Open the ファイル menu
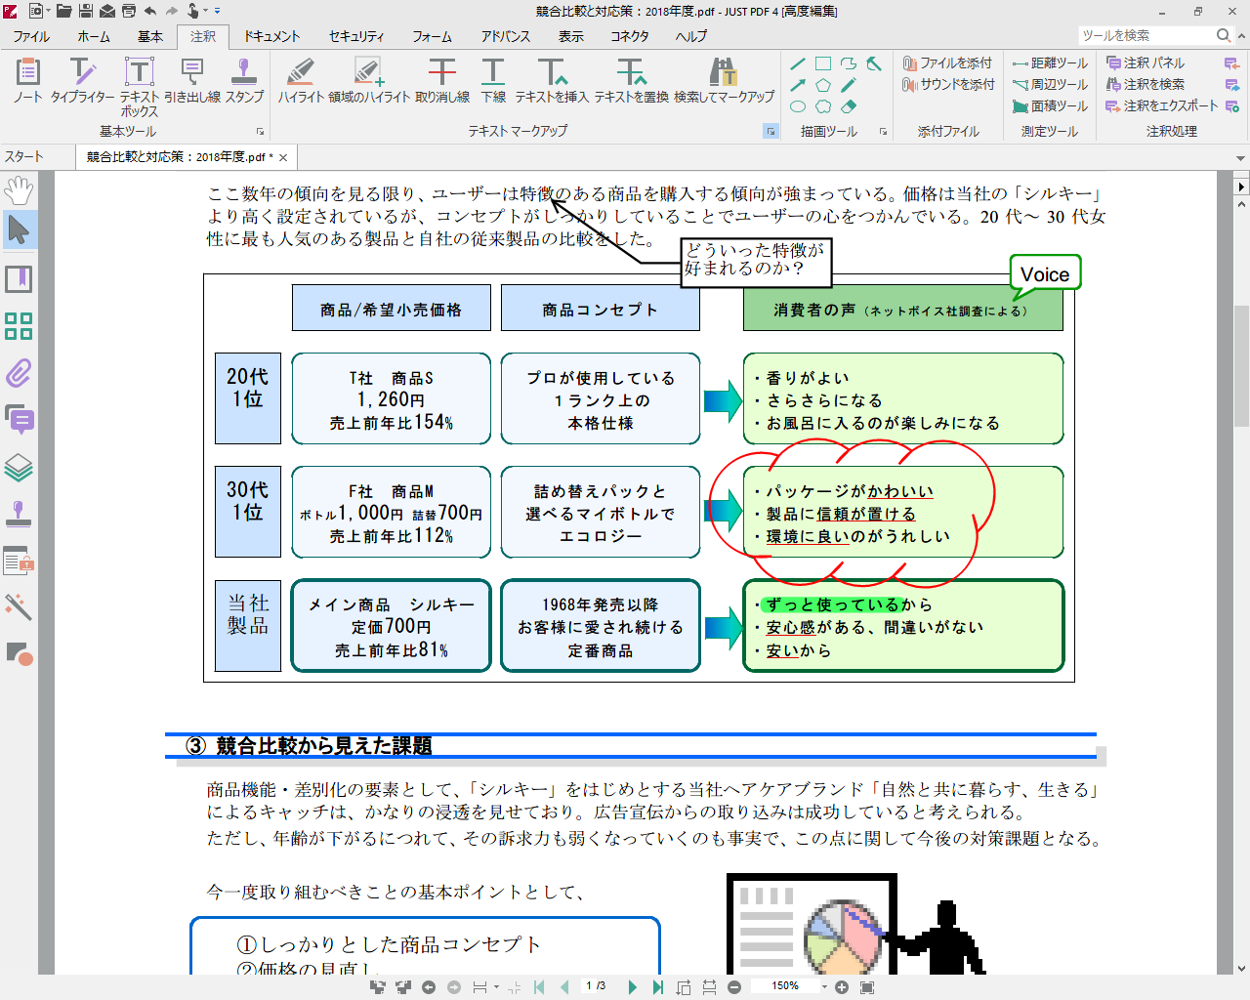Screen dimensions: 1250x1000 click(31, 36)
